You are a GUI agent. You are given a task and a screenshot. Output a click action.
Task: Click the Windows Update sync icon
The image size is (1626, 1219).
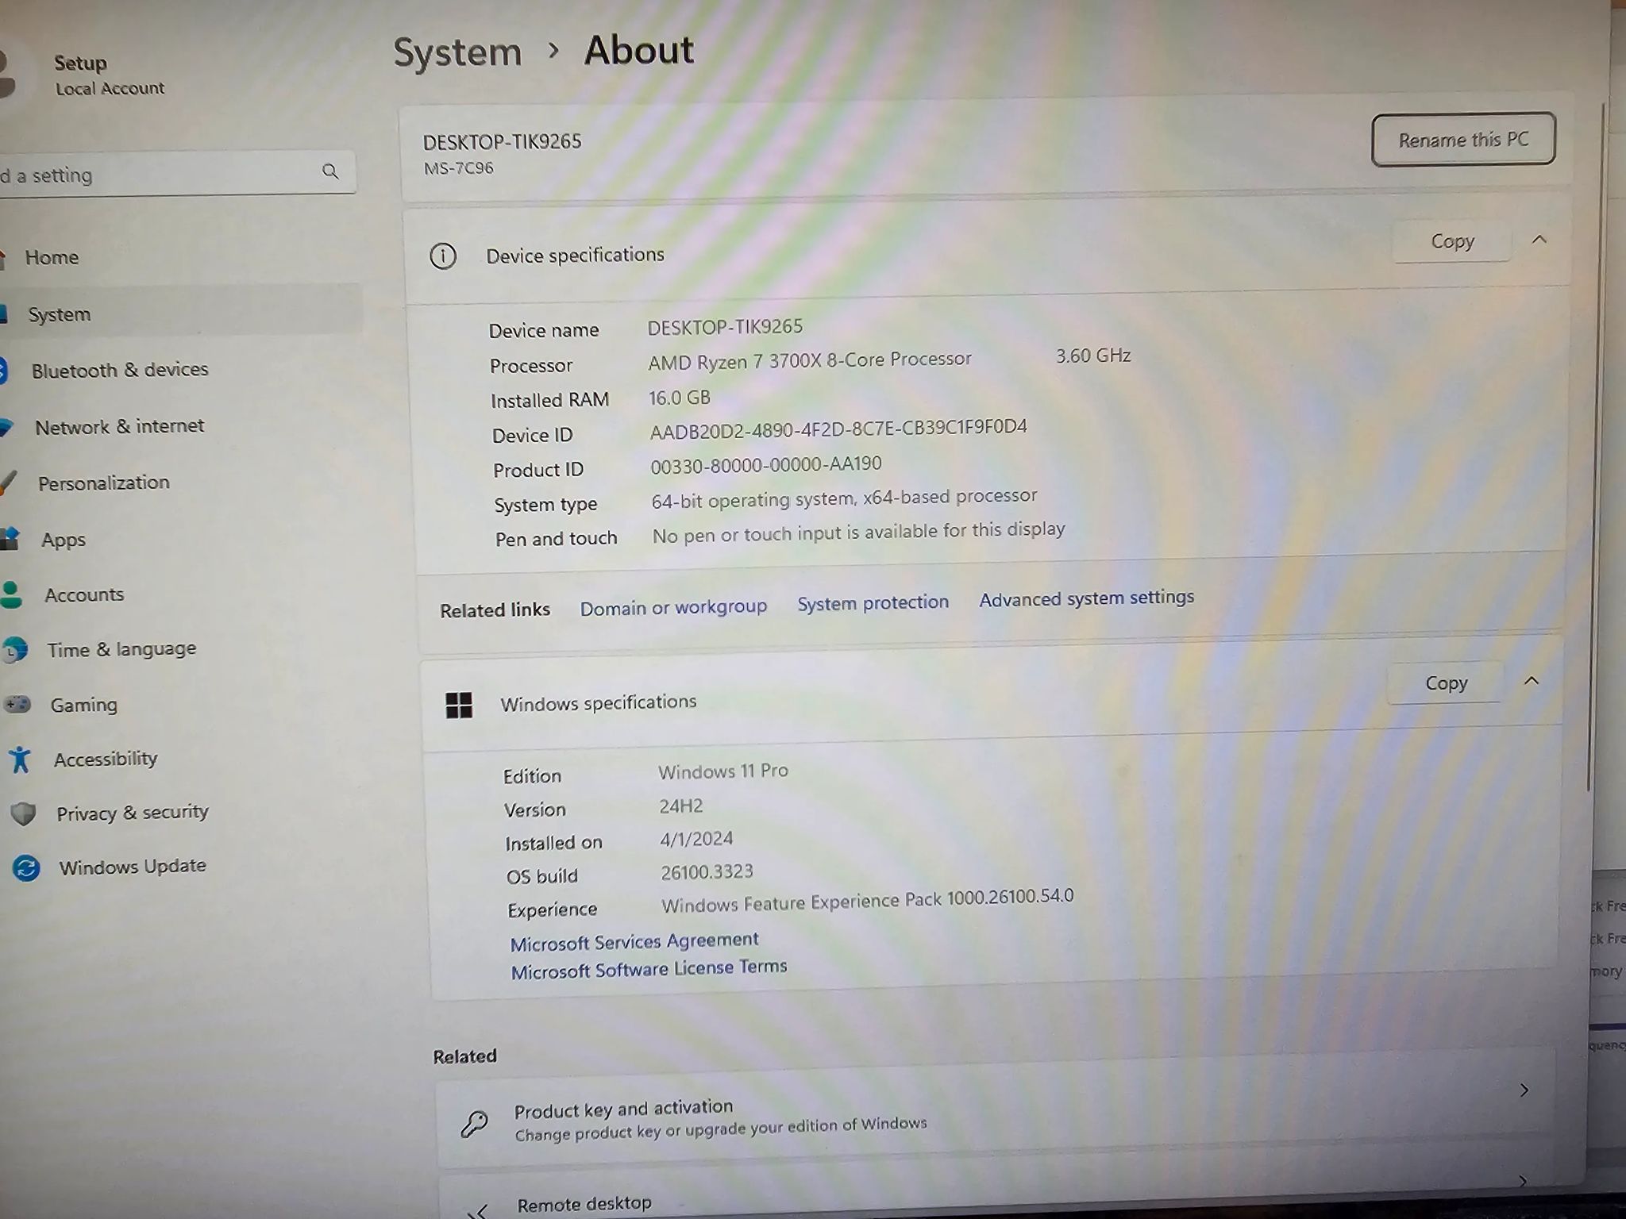26,867
